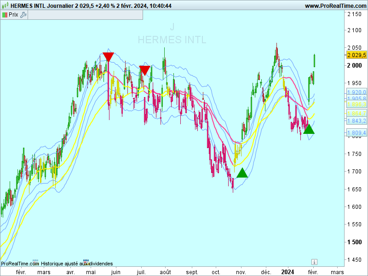The width and height of the screenshot is (368, 276).
Task: Click the candlestick chart icon in title bar
Action: click(5, 5)
